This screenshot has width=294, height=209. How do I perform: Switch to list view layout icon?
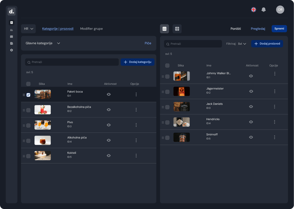tap(165, 29)
